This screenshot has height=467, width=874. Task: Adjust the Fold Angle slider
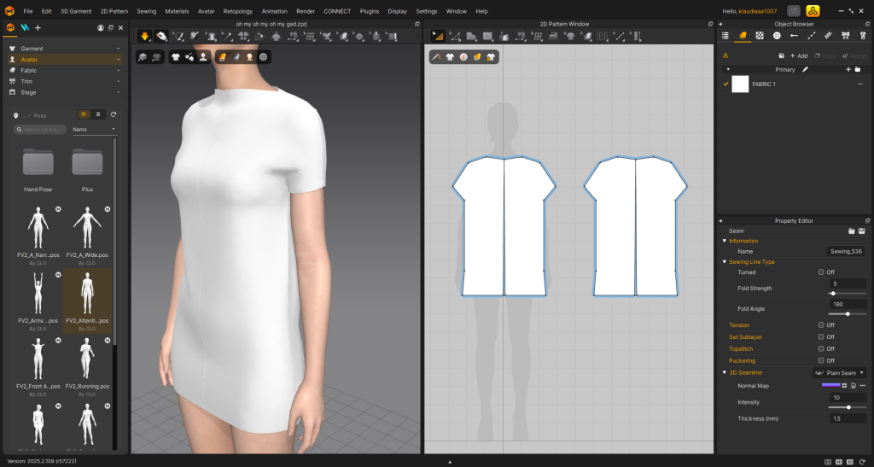point(847,313)
